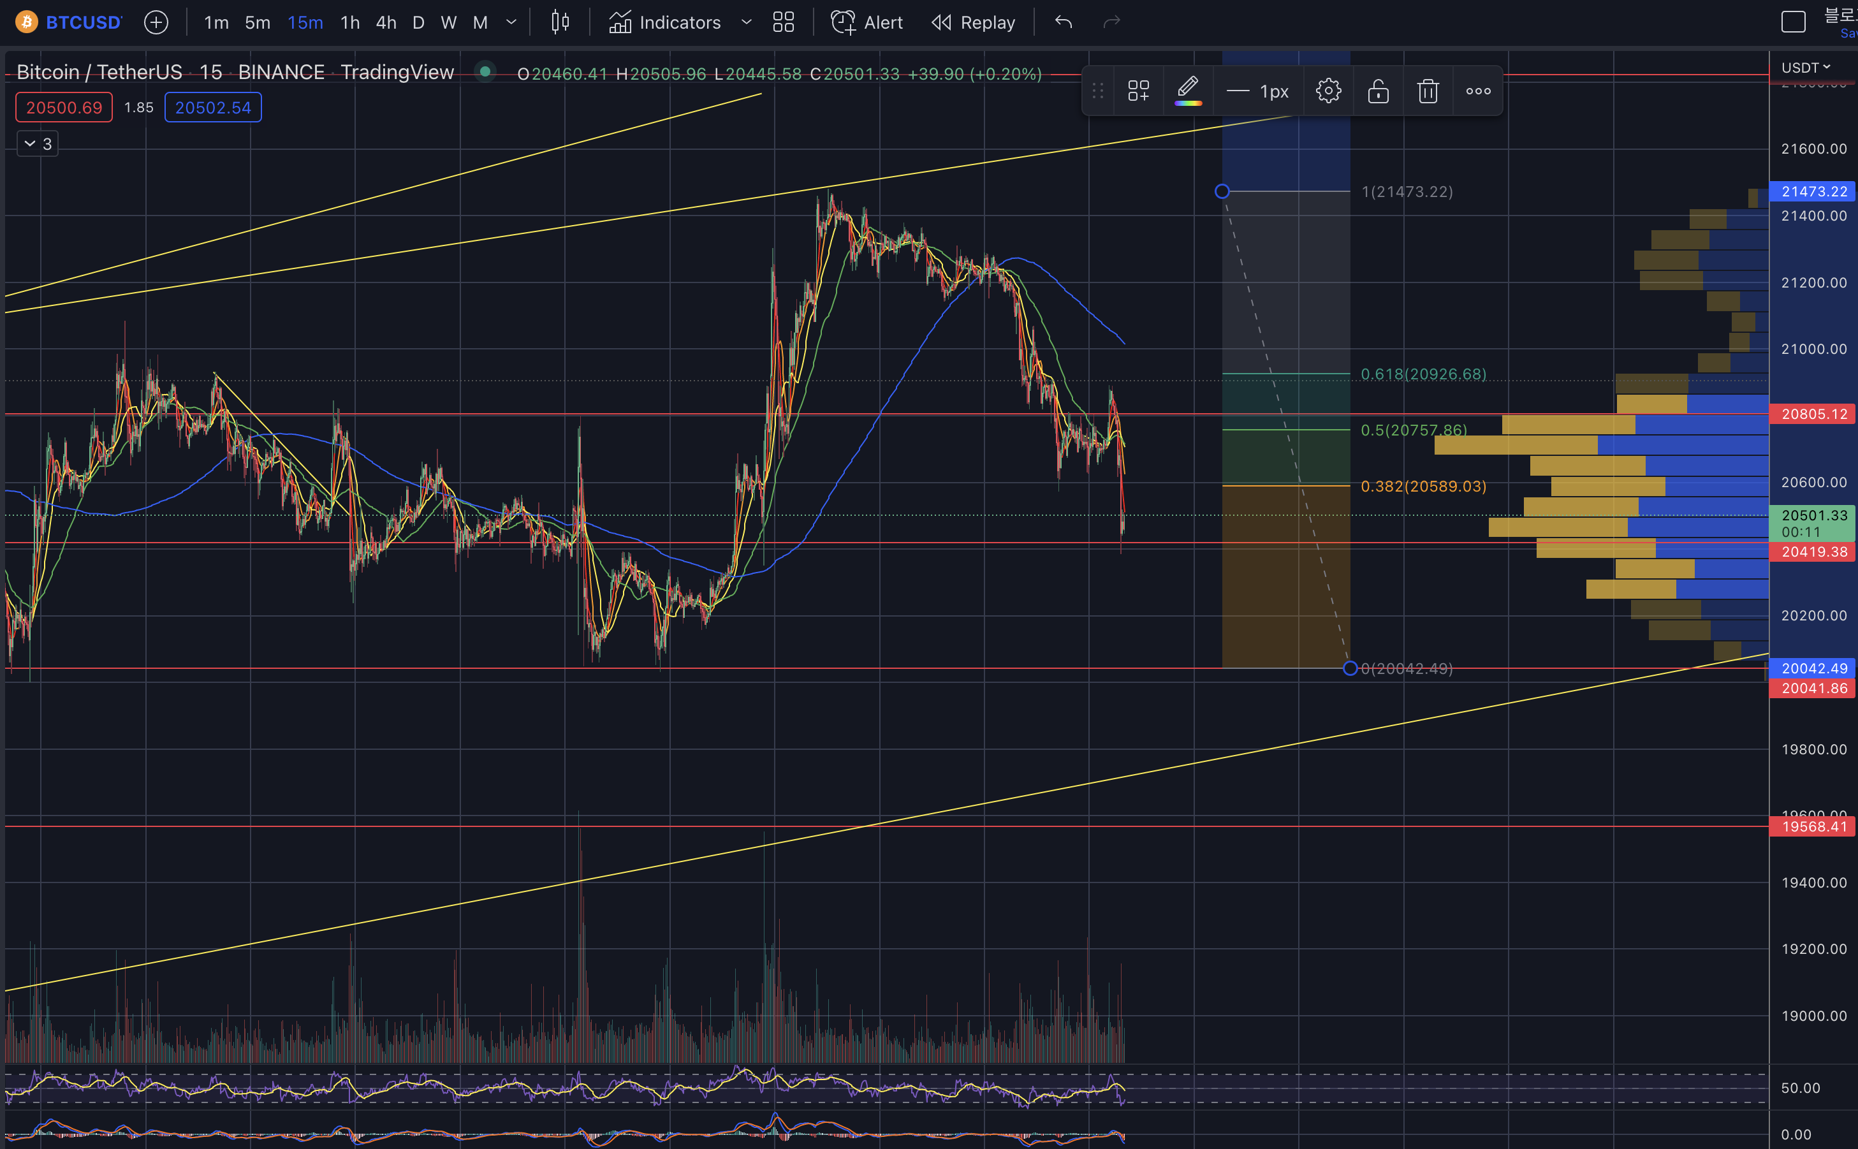Viewport: 1858px width, 1149px height.
Task: Click the 21600.00 price scale value
Action: (x=1813, y=149)
